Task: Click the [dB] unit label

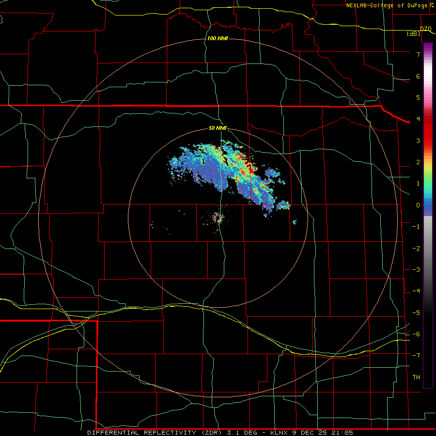Action: pos(414,33)
